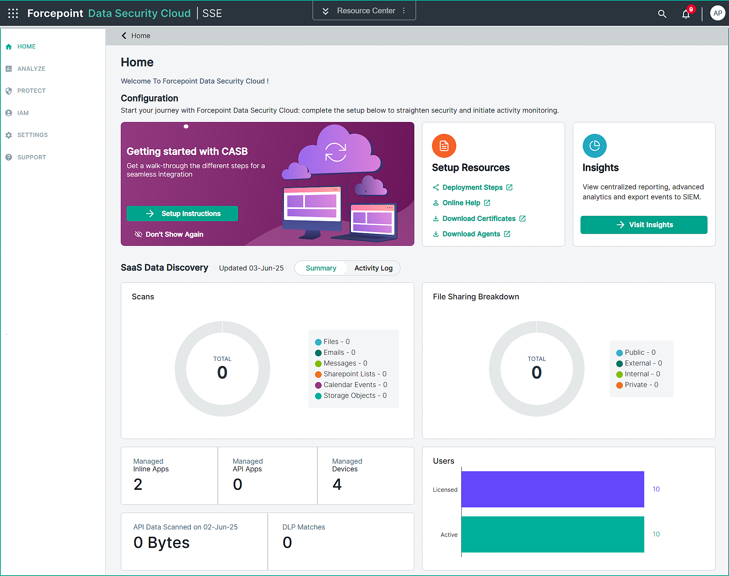Click the crossed-eye Don't Show Again icon
729x576 pixels.
click(x=138, y=234)
